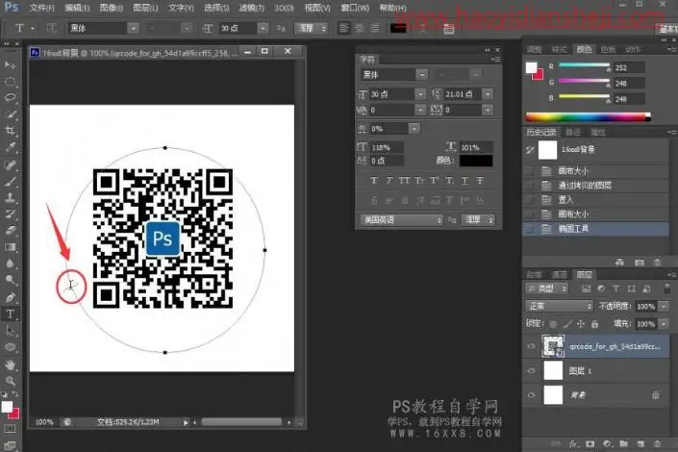
Task: Click the zoom level 100% field
Action: (44, 422)
